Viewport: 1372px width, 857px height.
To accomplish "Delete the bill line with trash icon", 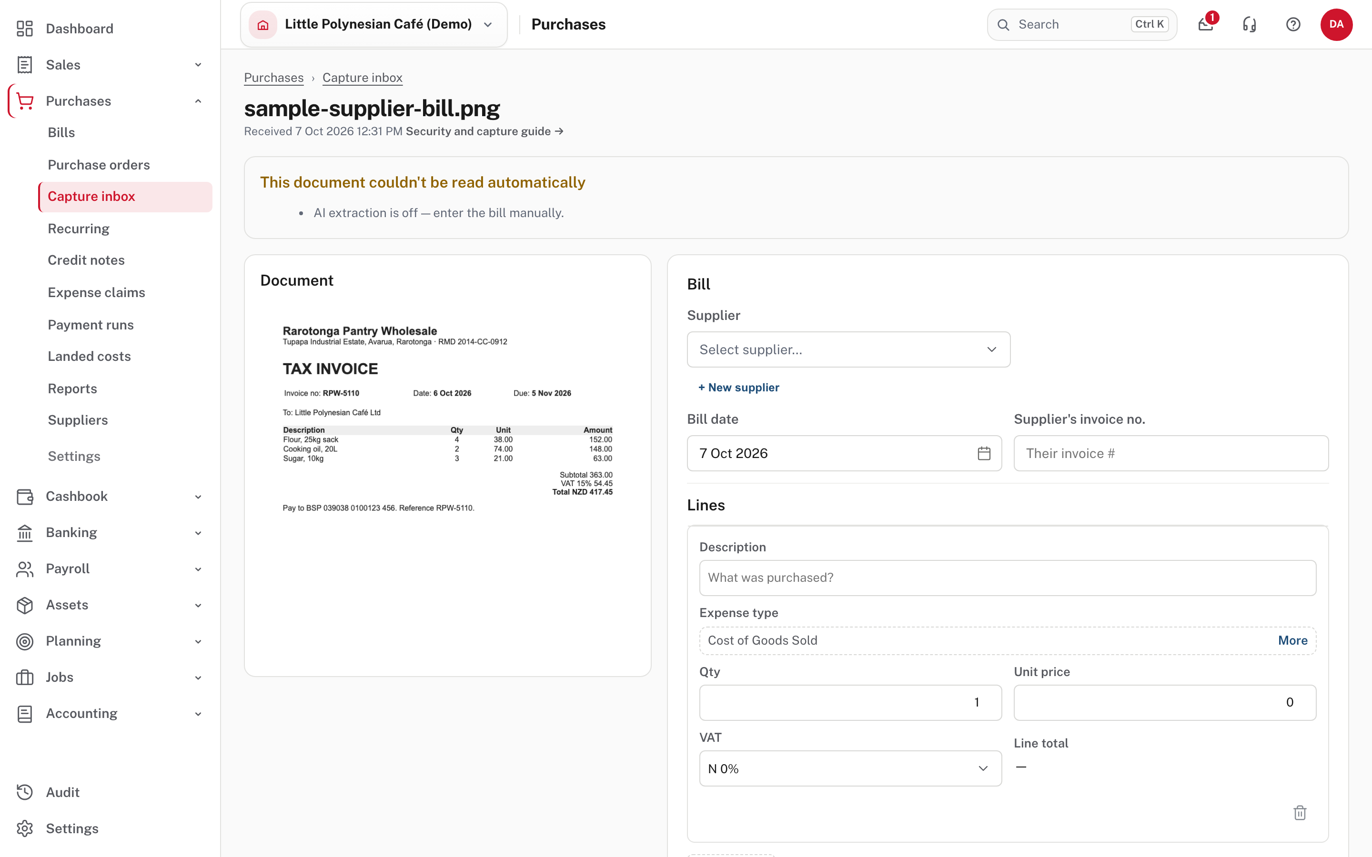I will 1300,813.
